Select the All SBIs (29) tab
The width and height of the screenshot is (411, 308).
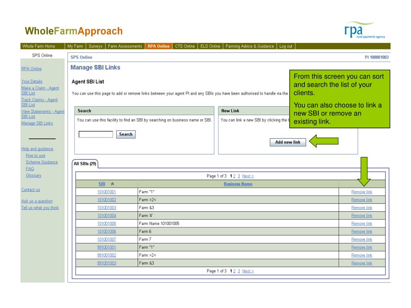pos(85,164)
